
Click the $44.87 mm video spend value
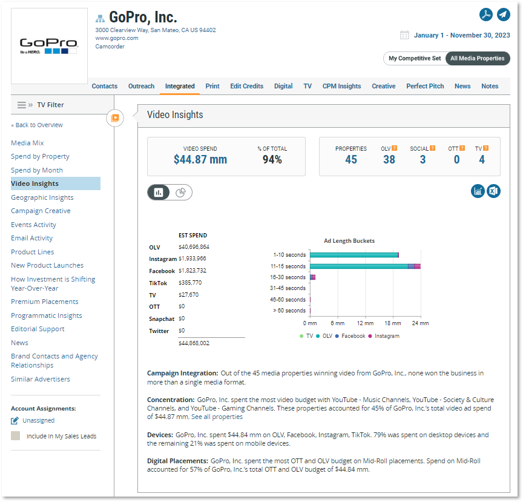tap(200, 159)
